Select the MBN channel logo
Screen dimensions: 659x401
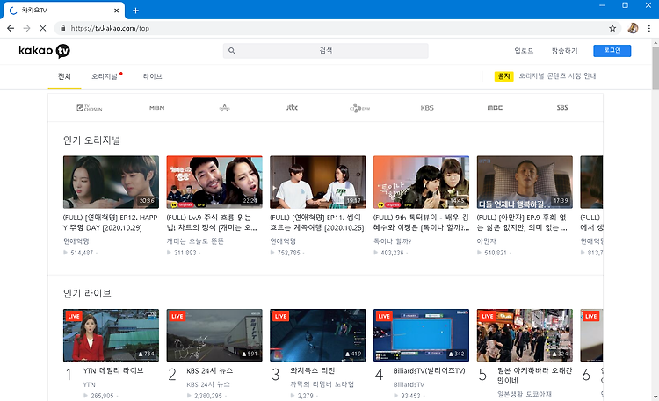[x=156, y=108]
